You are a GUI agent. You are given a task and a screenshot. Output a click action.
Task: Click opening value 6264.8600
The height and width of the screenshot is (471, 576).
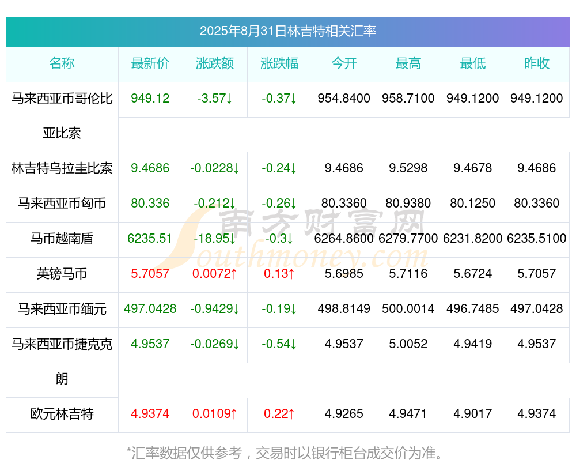344,239
